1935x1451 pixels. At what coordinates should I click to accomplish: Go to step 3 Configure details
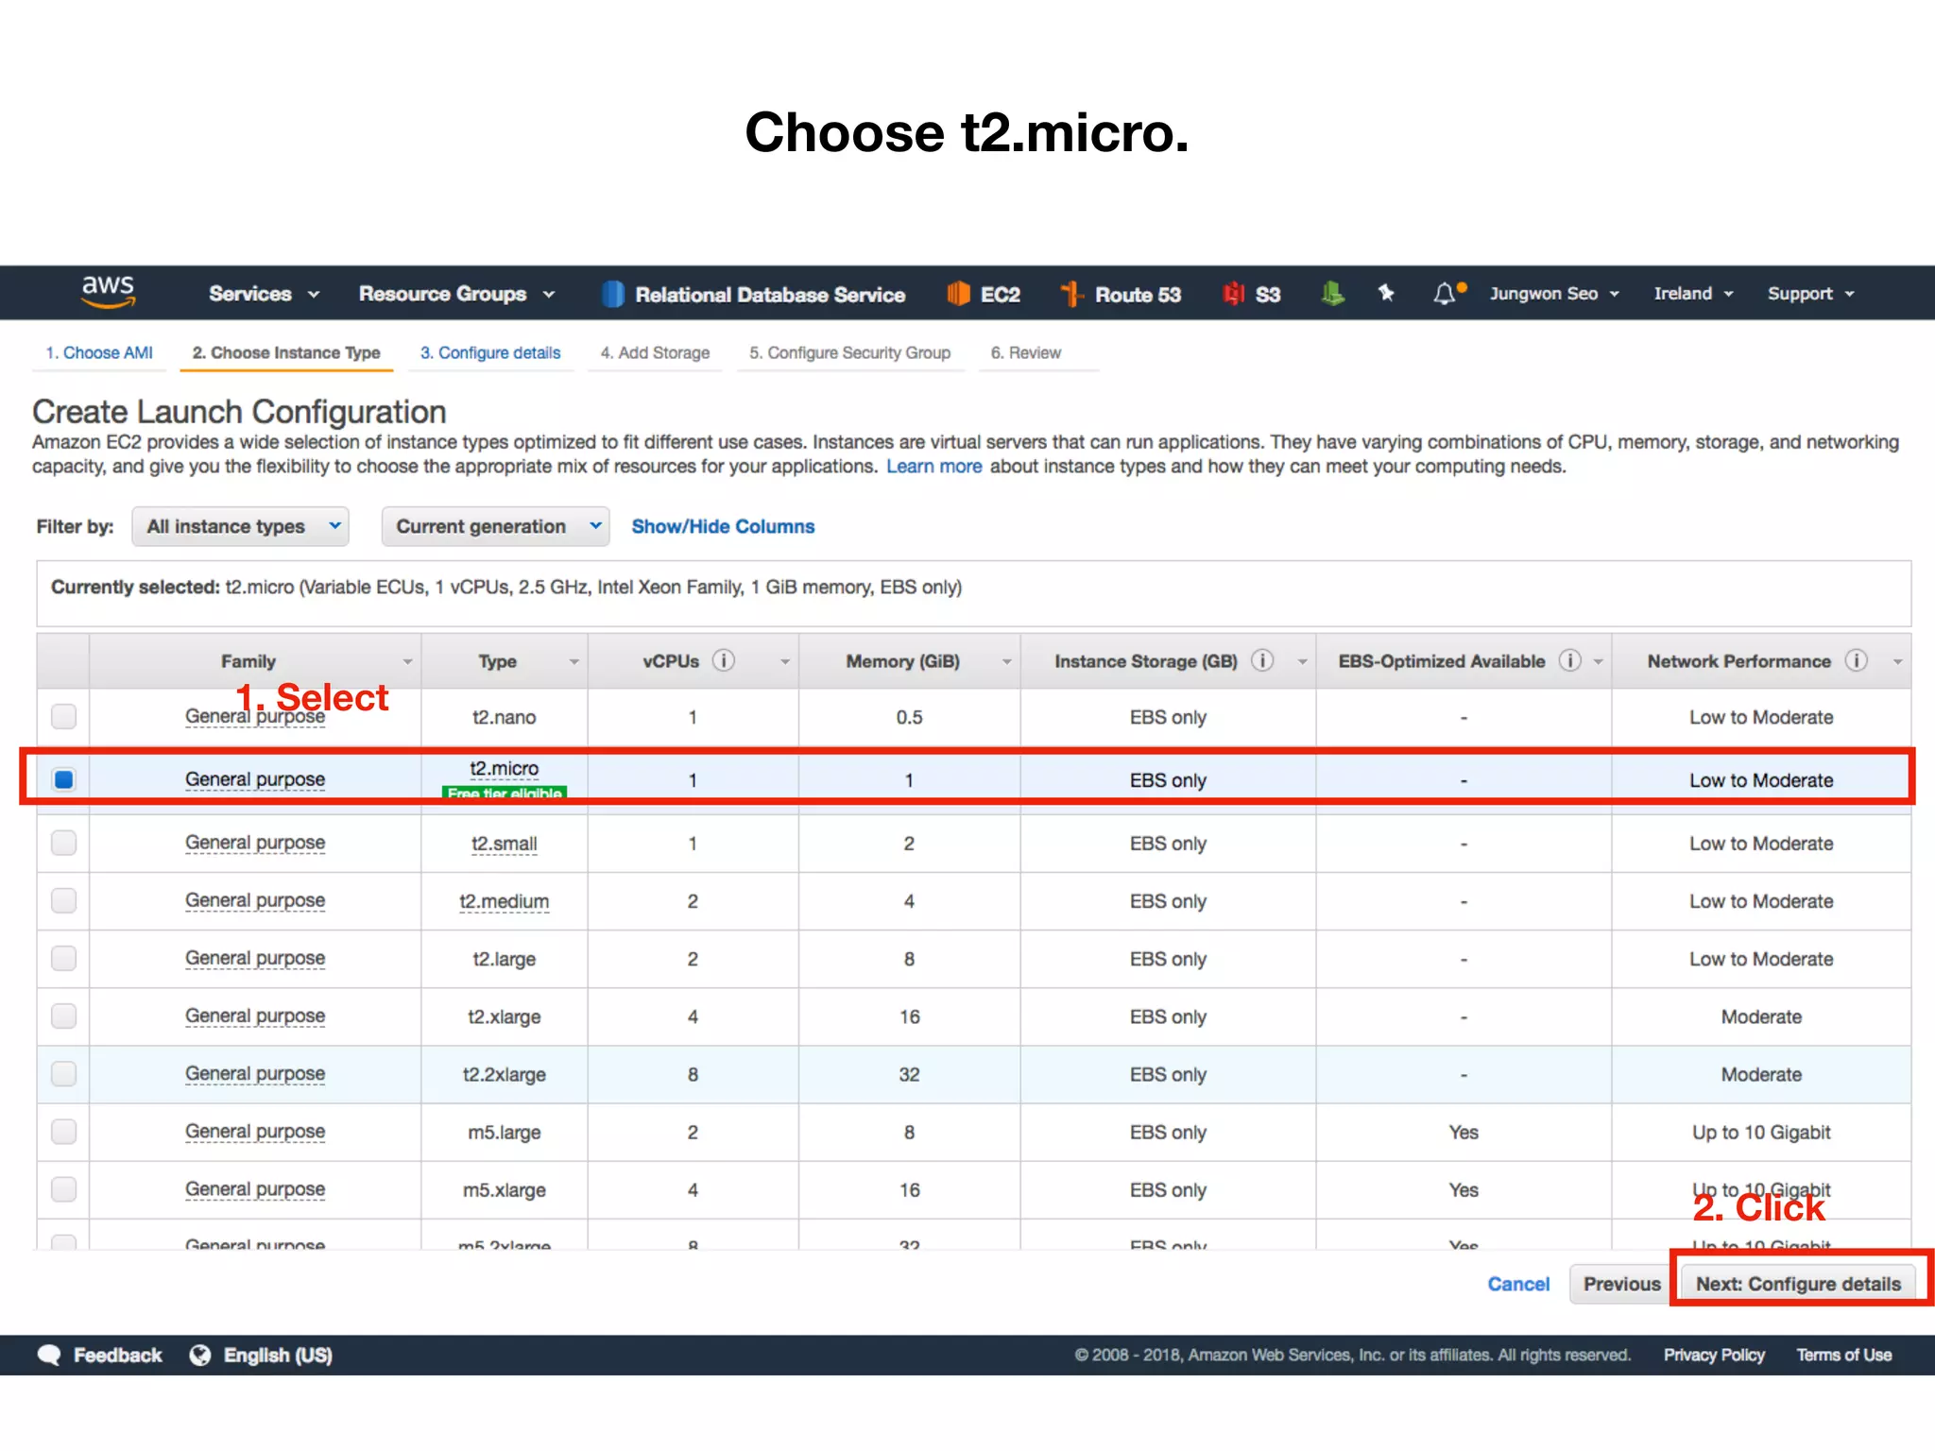coord(490,352)
